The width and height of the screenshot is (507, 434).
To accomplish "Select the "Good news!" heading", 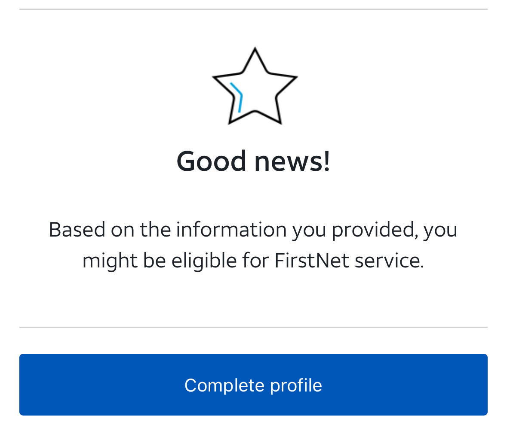I will coord(253,161).
